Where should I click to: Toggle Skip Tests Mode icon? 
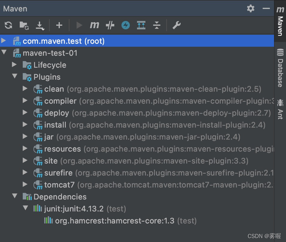pos(110,25)
